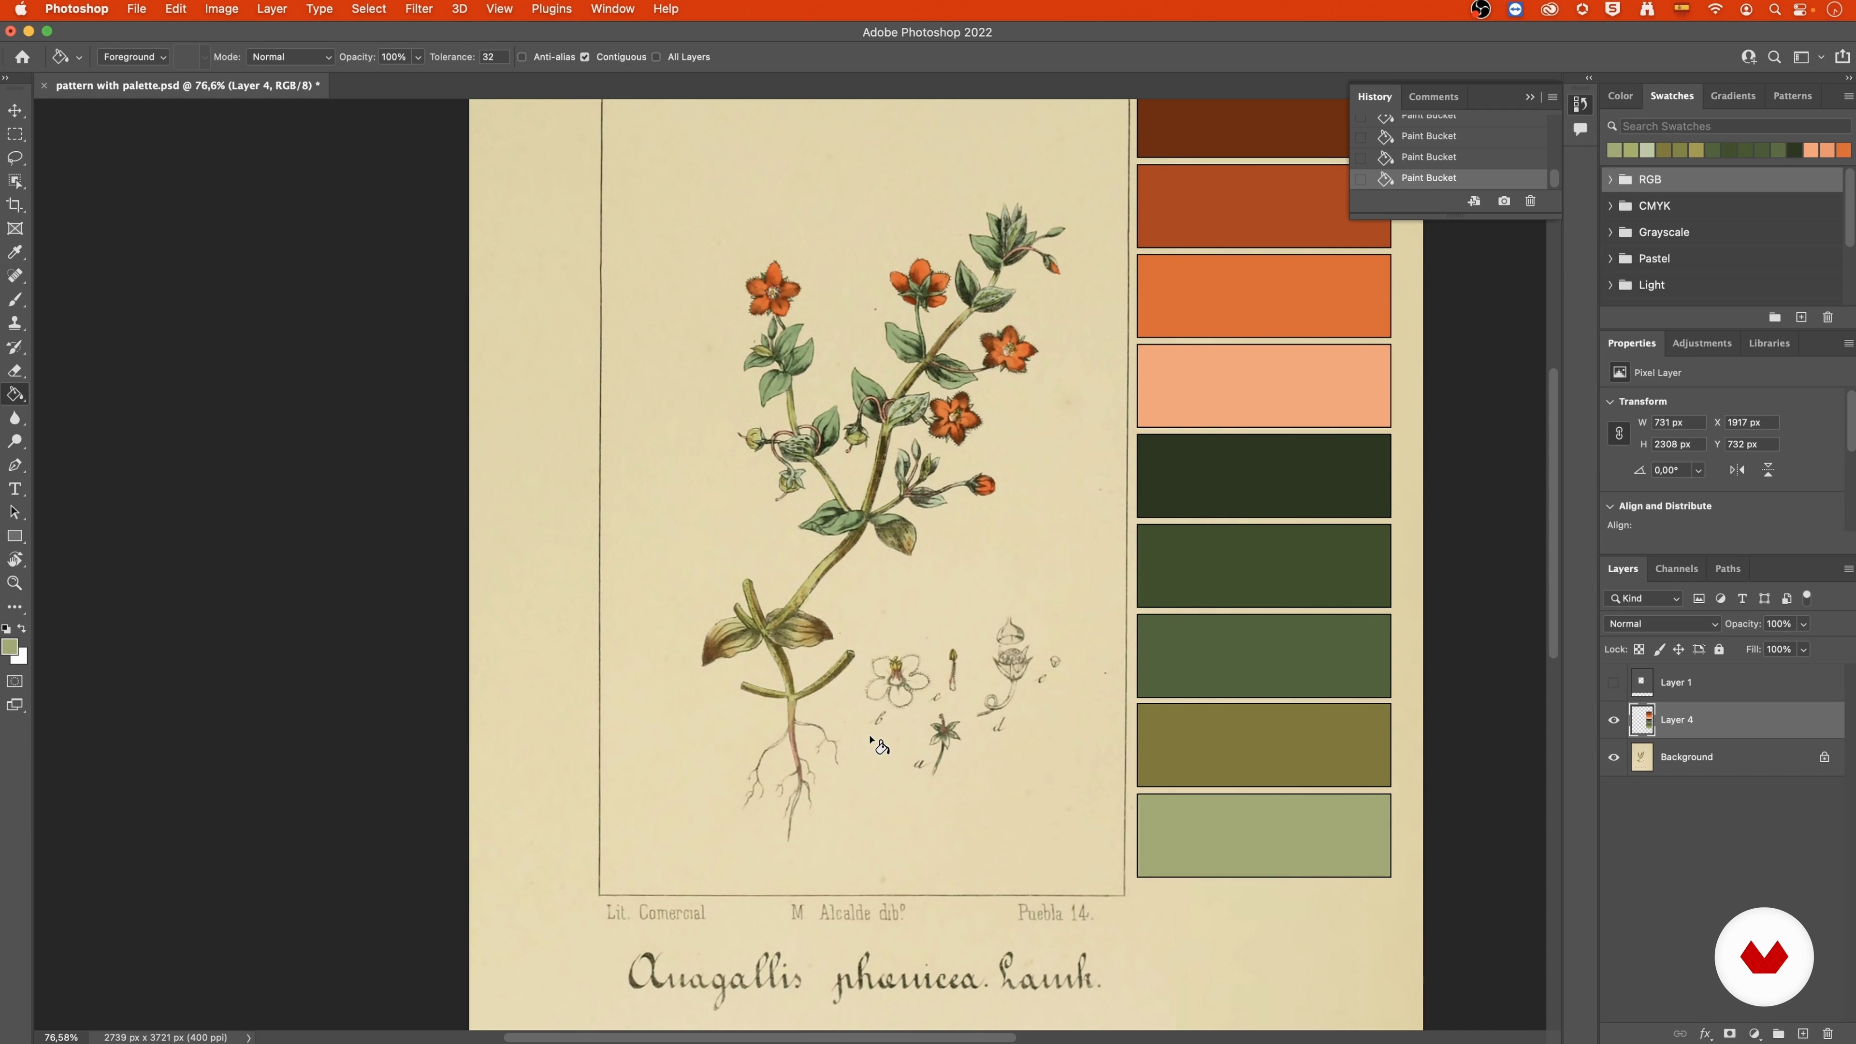Expand the CMYK swatch group
Image resolution: width=1856 pixels, height=1044 pixels.
coord(1610,206)
